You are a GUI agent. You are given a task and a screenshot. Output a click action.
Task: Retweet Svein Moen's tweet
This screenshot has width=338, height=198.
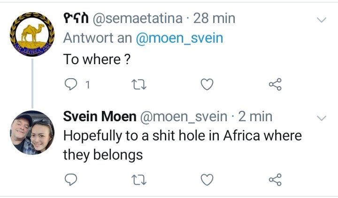139,179
